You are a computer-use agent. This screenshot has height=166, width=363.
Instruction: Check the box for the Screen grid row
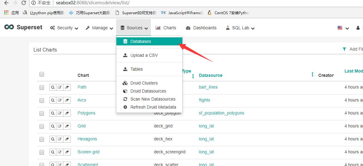pyautogui.click(x=42, y=152)
